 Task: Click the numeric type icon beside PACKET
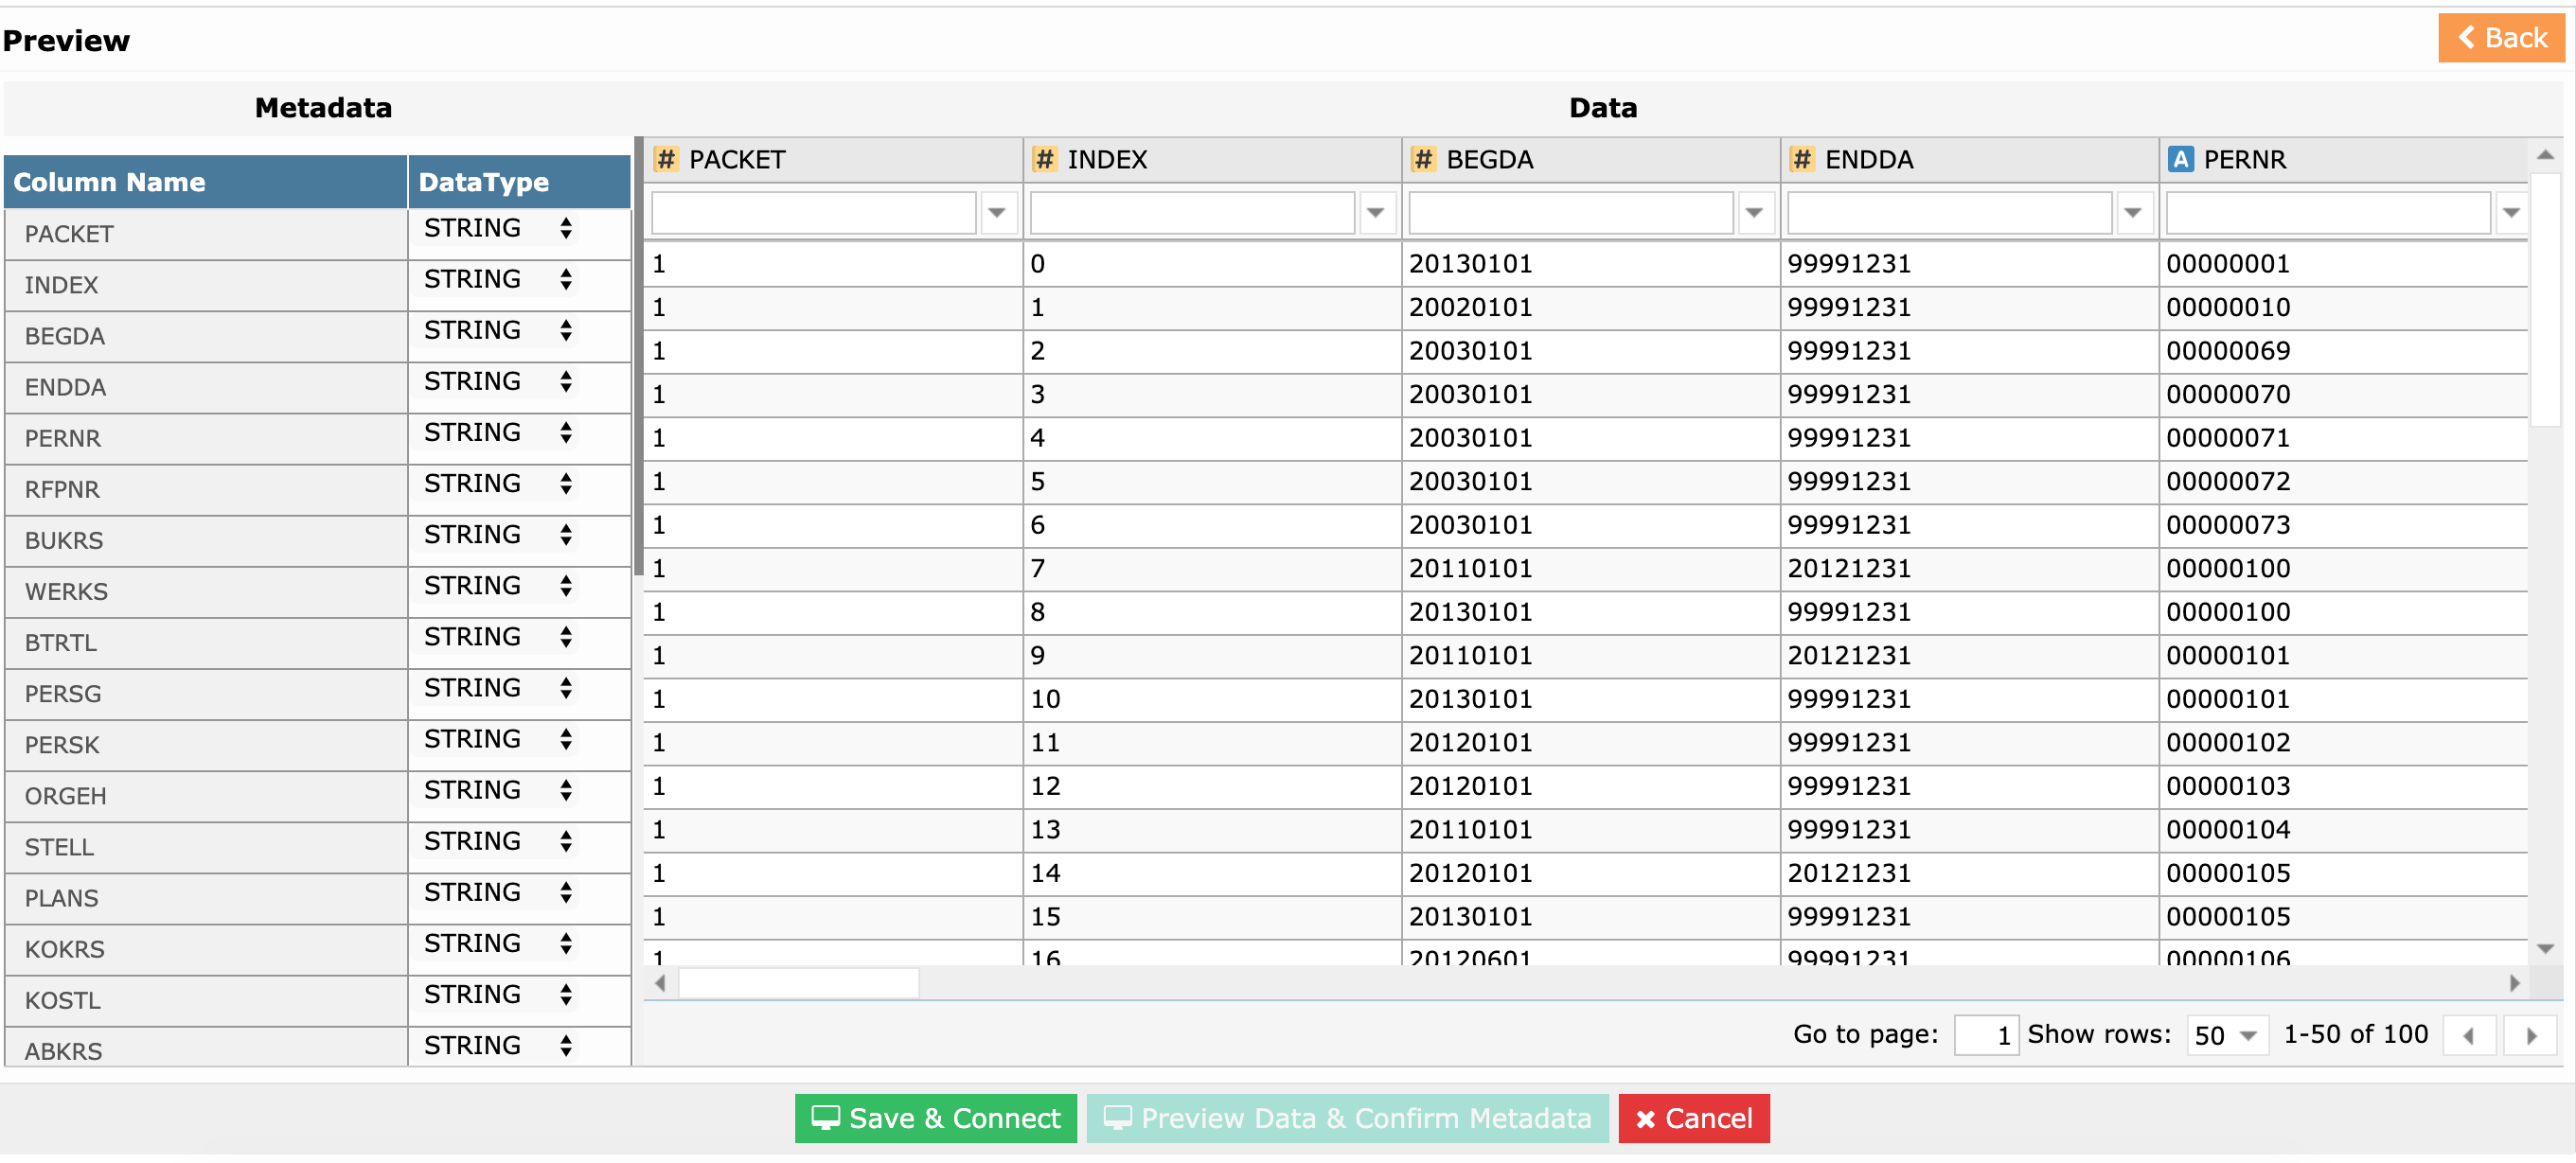[667, 159]
